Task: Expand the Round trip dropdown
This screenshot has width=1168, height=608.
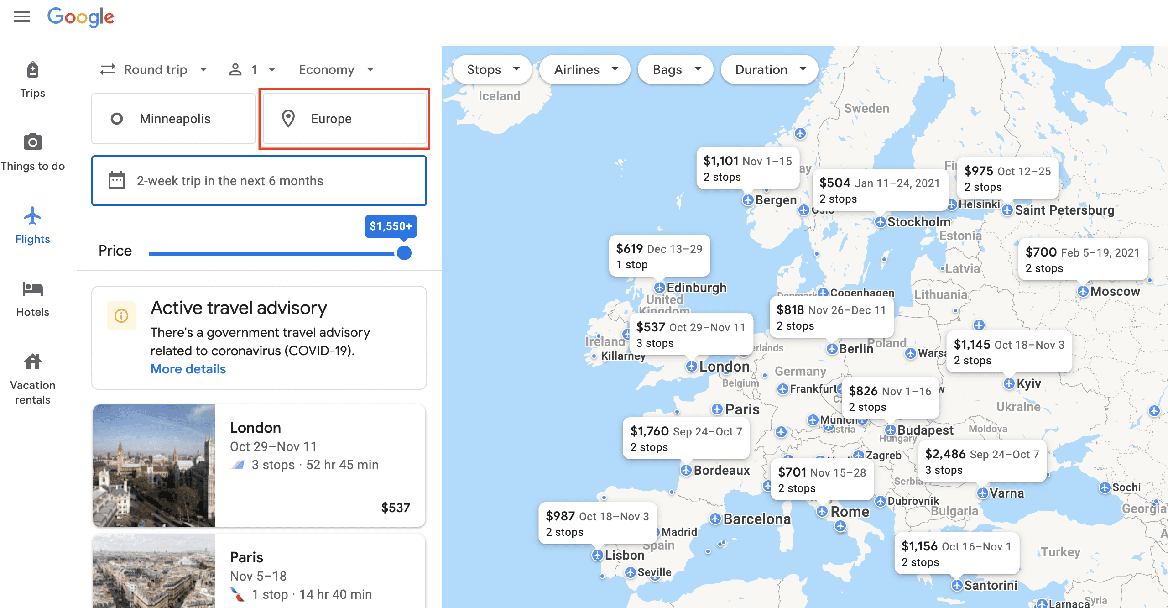Action: point(153,69)
